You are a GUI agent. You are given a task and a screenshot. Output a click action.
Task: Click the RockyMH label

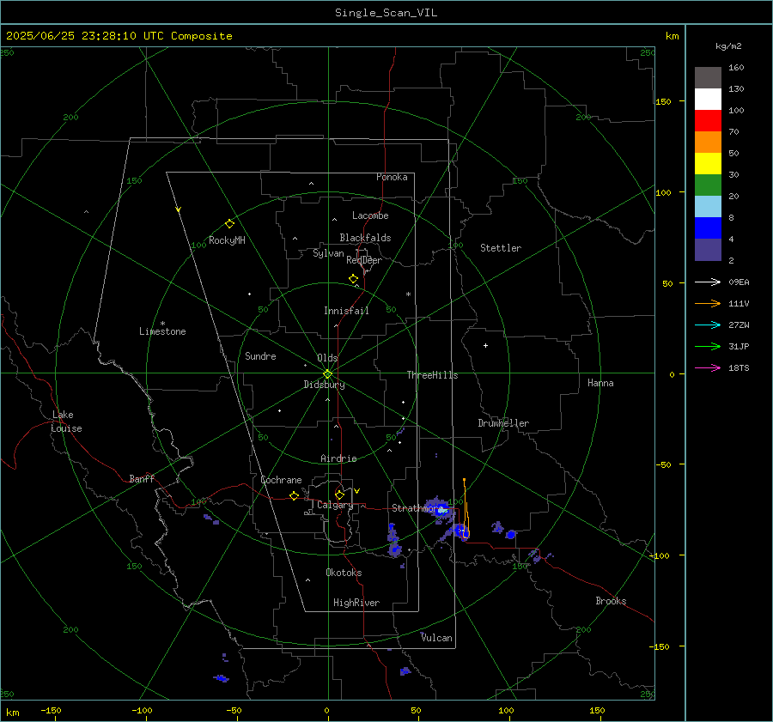tap(227, 240)
